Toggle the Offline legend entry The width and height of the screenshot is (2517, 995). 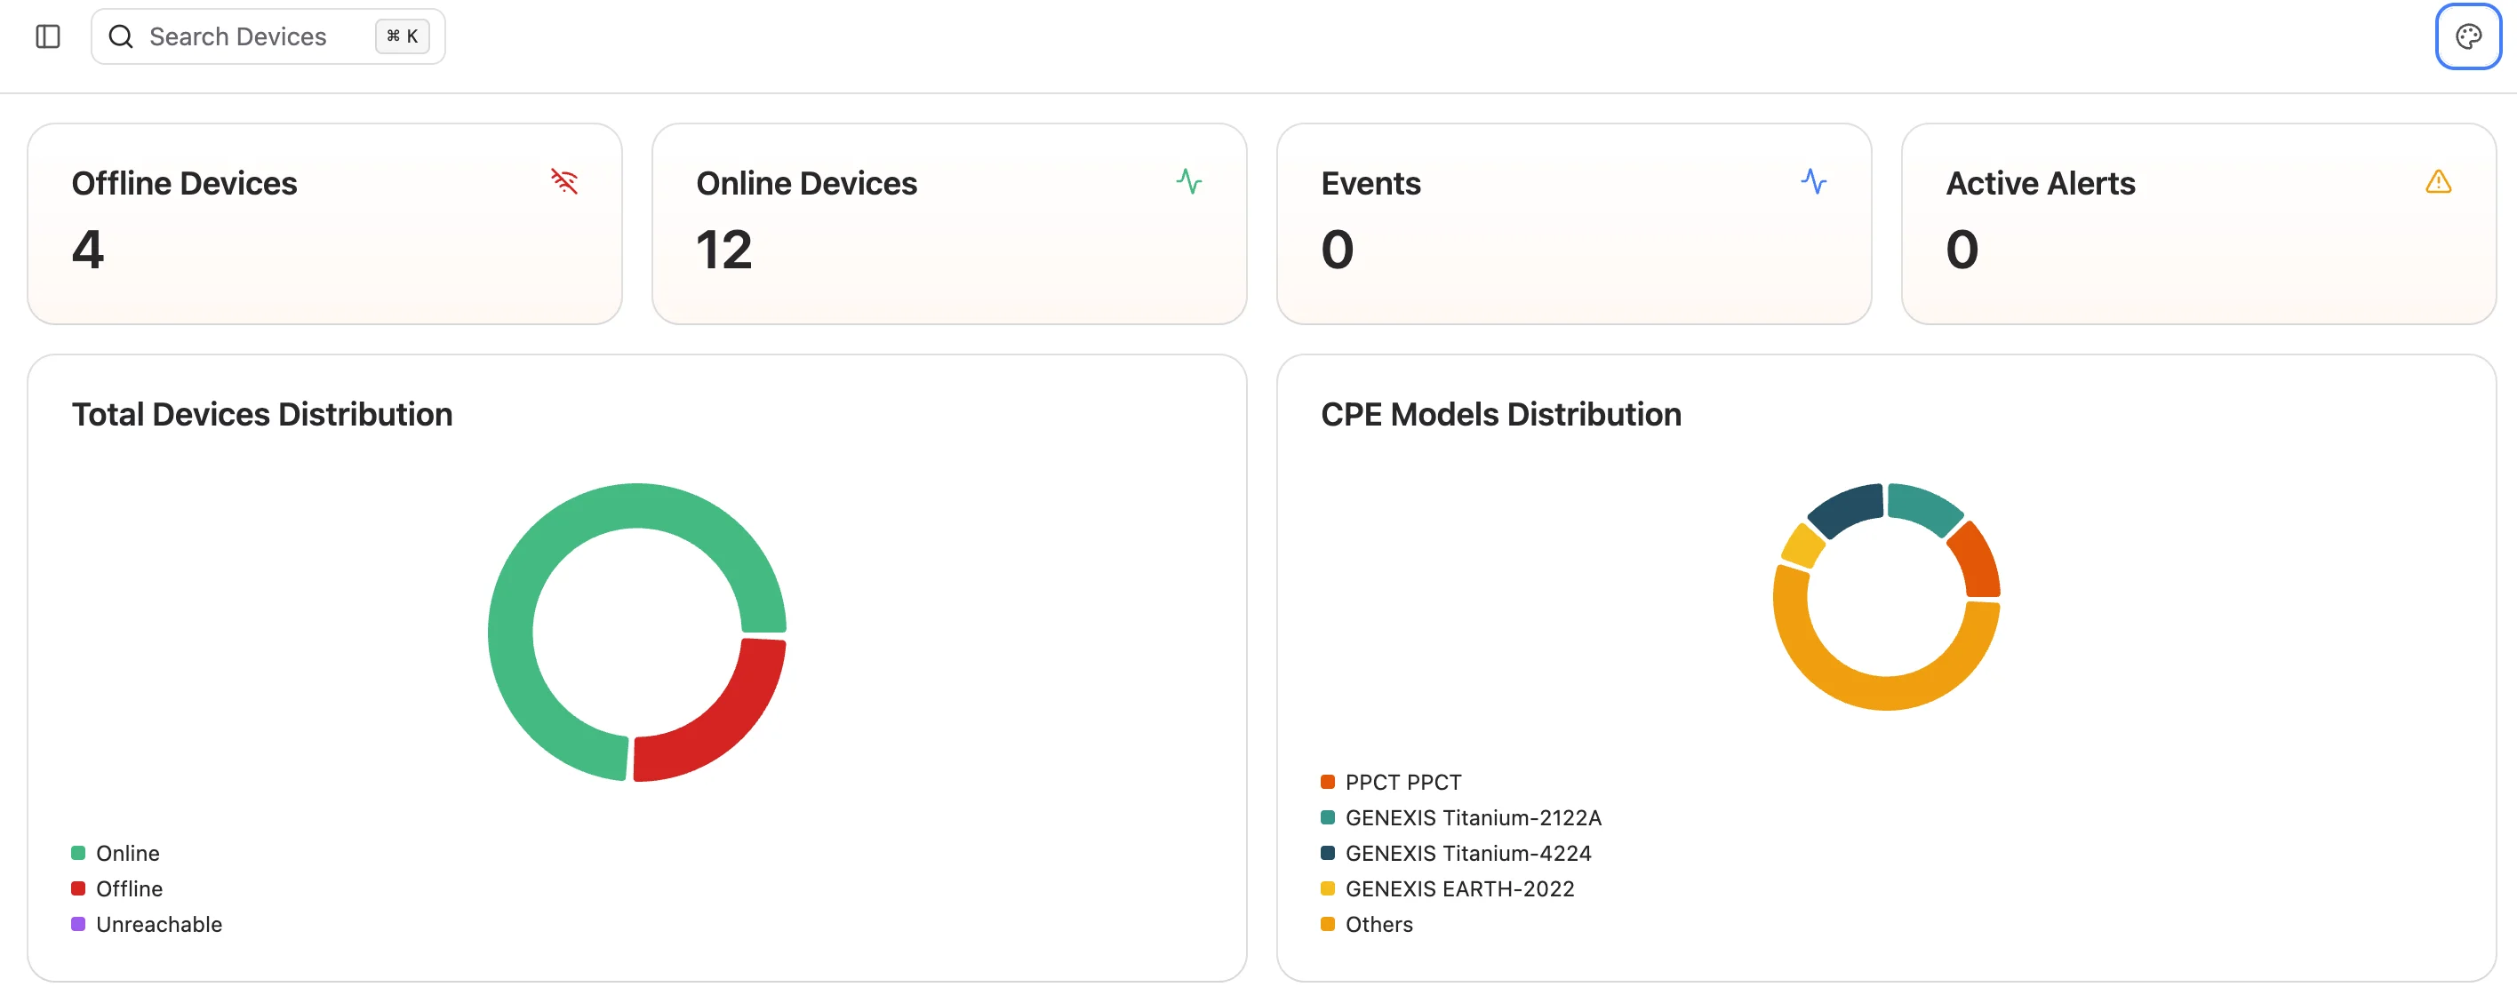tap(117, 888)
